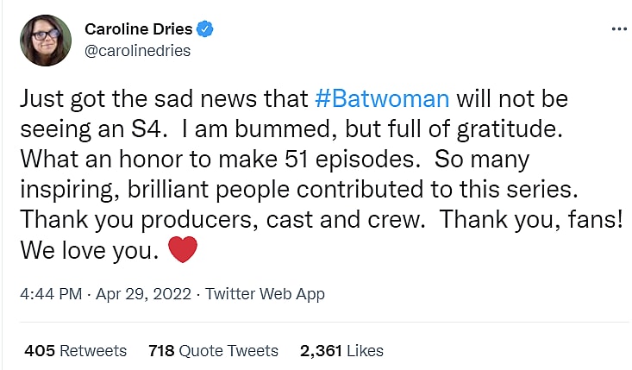Click the Caroline Dries display name
The width and height of the screenshot is (632, 370).
(140, 29)
